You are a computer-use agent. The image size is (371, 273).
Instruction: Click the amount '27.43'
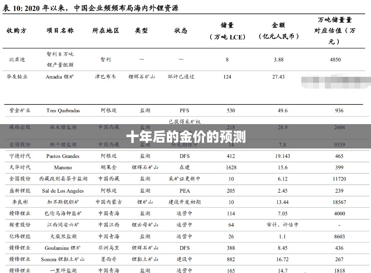(278, 77)
